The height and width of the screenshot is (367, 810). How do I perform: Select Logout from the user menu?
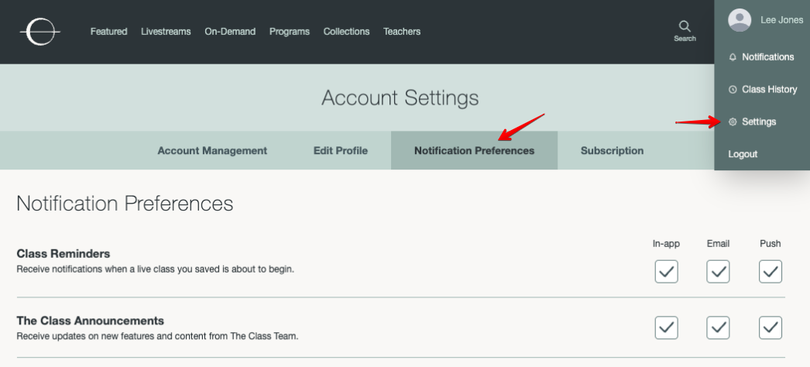(x=743, y=155)
